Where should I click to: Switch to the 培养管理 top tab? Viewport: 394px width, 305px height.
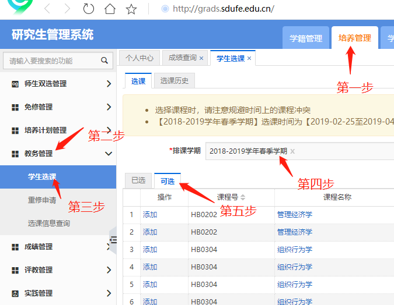pos(354,38)
